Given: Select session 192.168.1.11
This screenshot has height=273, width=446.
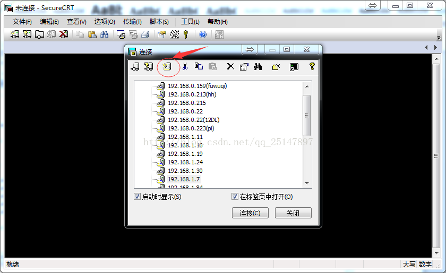Looking at the screenshot, I should click(x=185, y=137).
